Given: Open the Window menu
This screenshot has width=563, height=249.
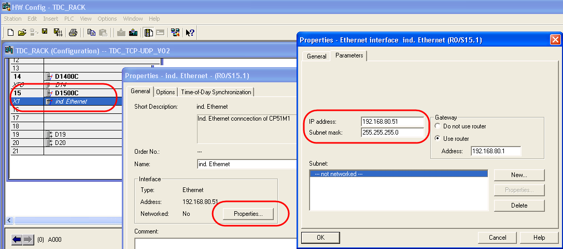Looking at the screenshot, I should (133, 19).
